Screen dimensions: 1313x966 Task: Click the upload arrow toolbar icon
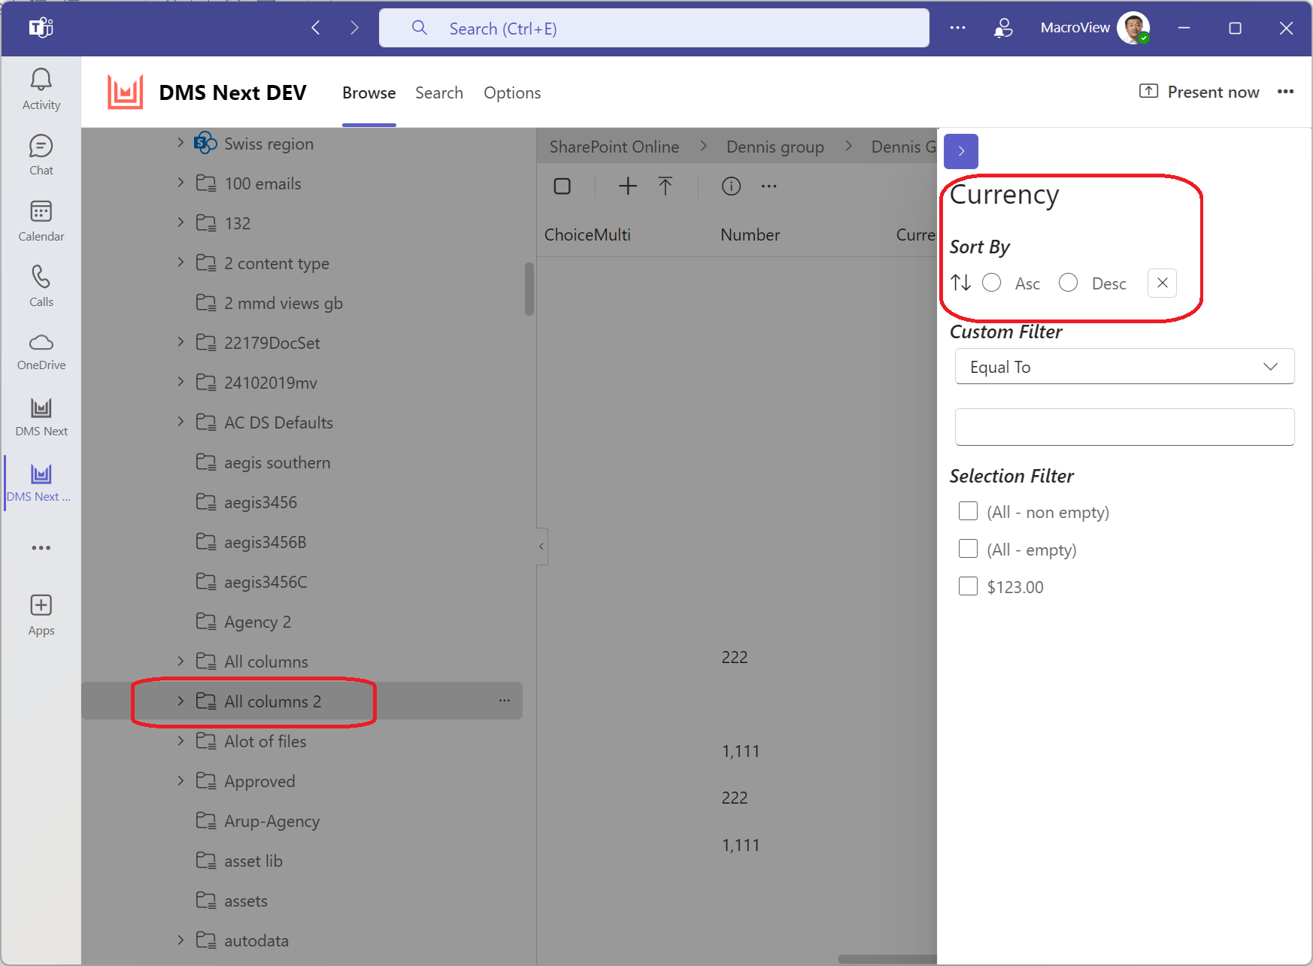coord(666,186)
